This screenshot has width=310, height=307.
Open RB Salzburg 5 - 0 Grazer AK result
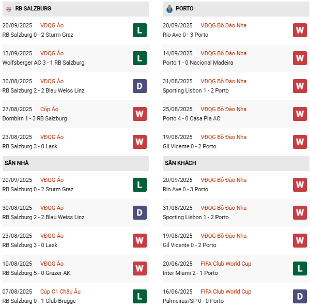coord(38,273)
